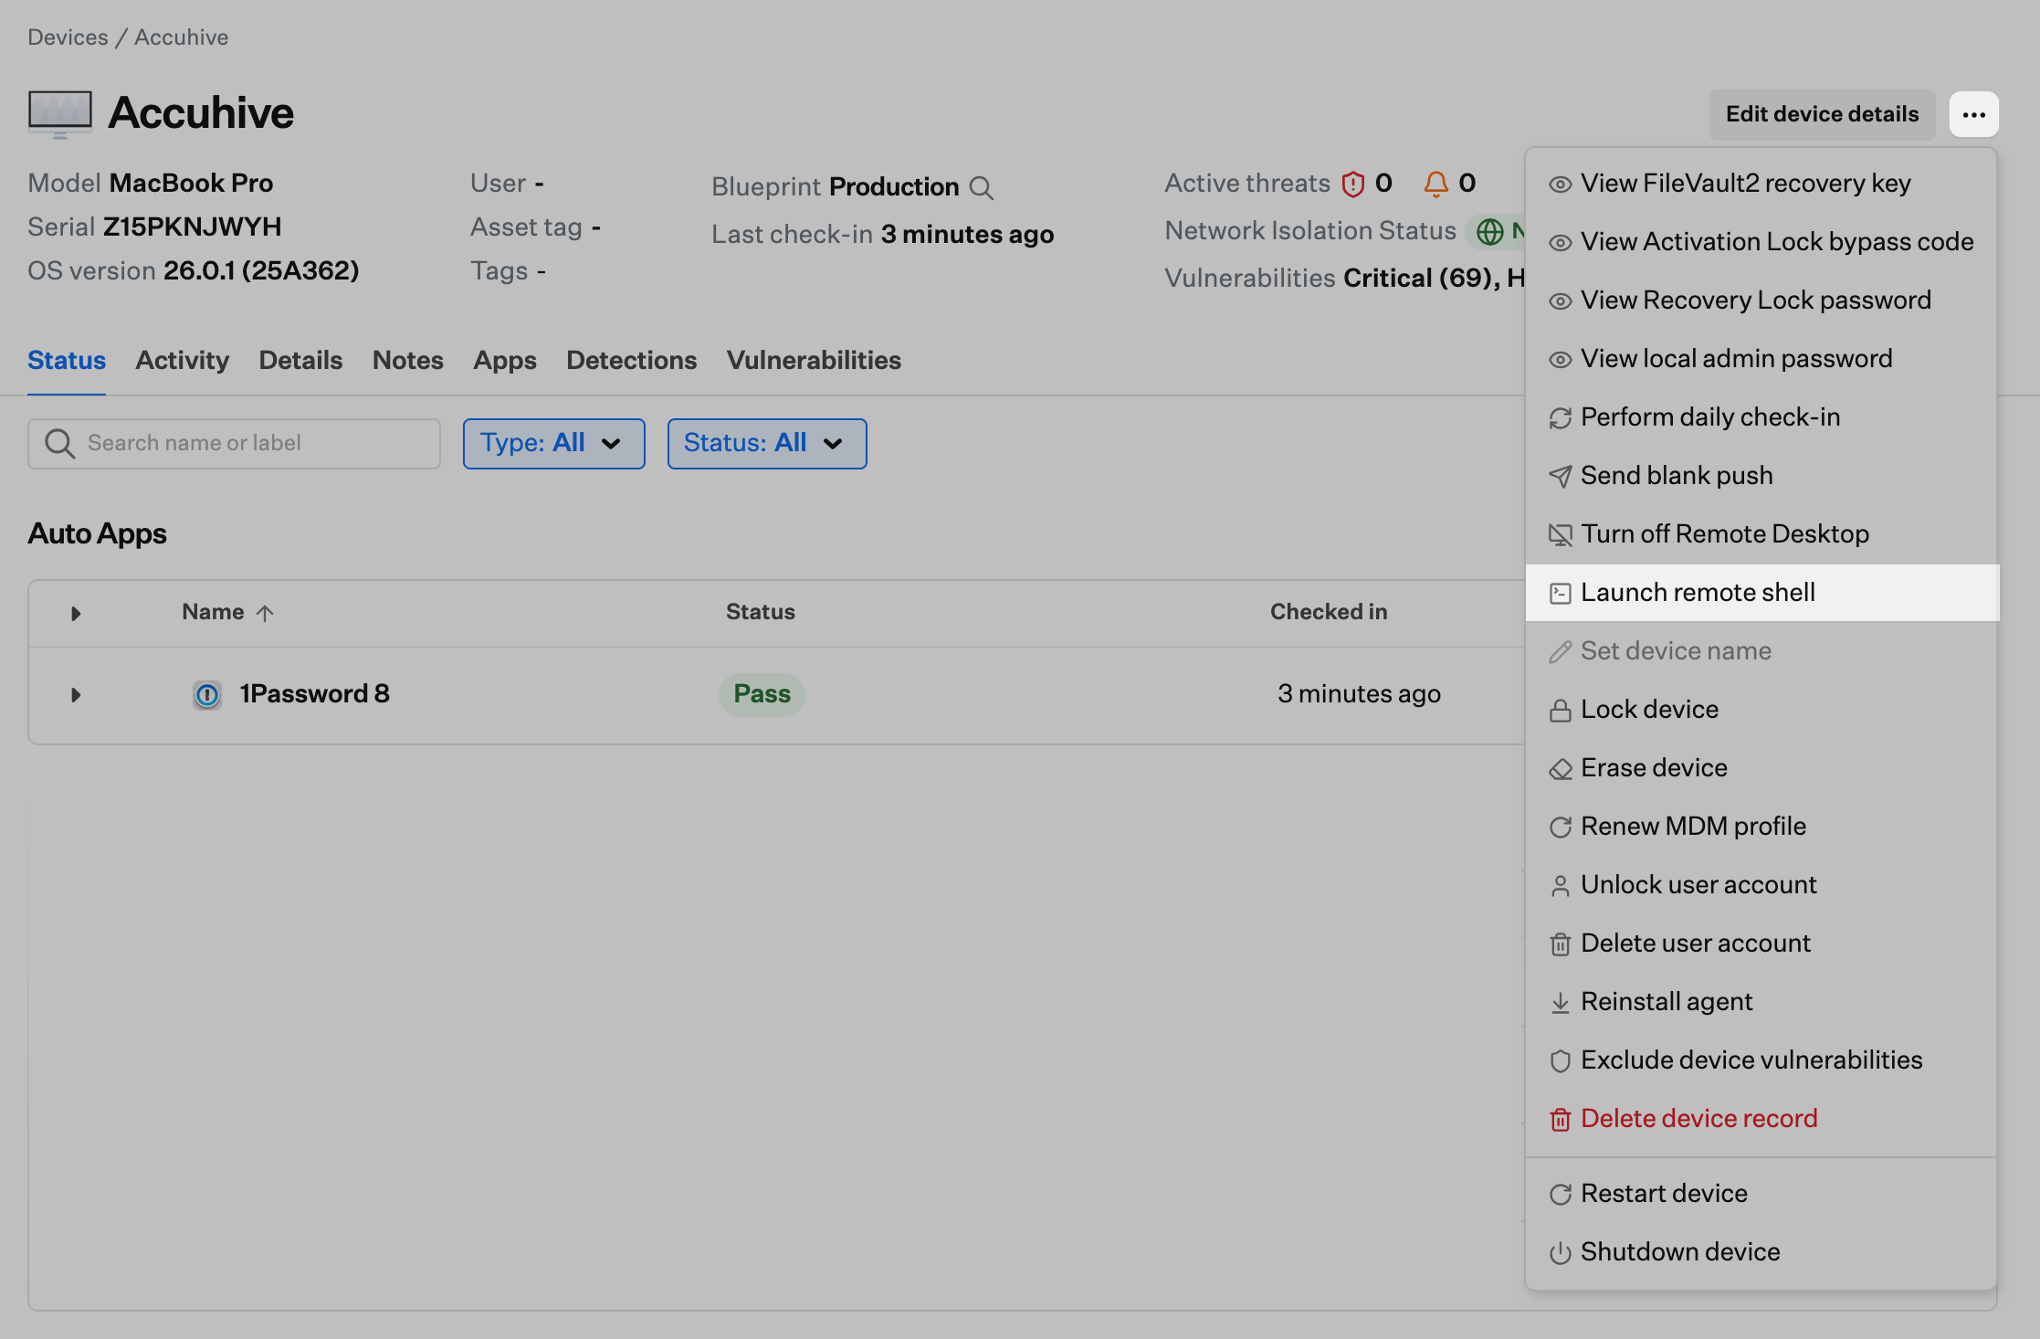Select View Activation Lock bypass code
The width and height of the screenshot is (2040, 1339).
click(1761, 242)
